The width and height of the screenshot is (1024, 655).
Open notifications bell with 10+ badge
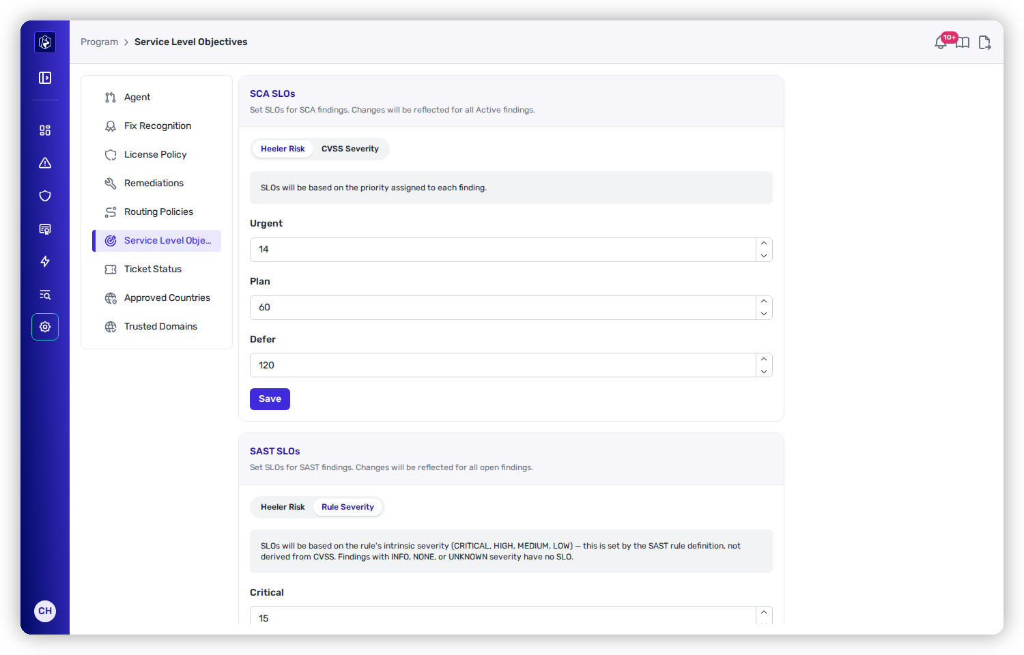[941, 42]
